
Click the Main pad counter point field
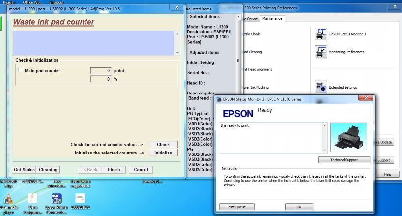click(x=100, y=71)
